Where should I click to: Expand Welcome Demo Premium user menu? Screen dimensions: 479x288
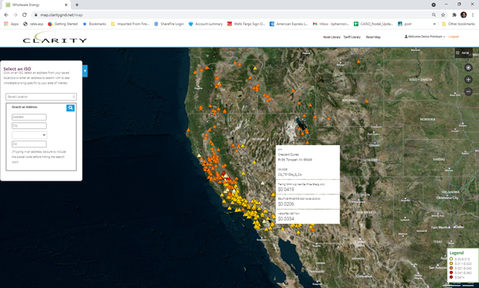pyautogui.click(x=424, y=37)
